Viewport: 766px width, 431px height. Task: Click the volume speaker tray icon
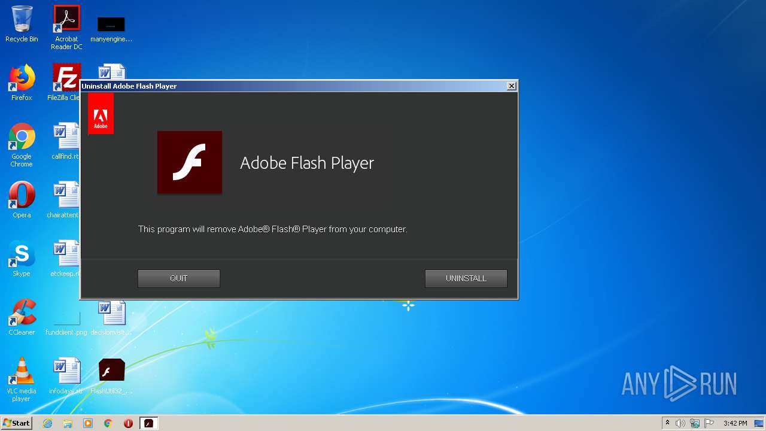coord(680,423)
